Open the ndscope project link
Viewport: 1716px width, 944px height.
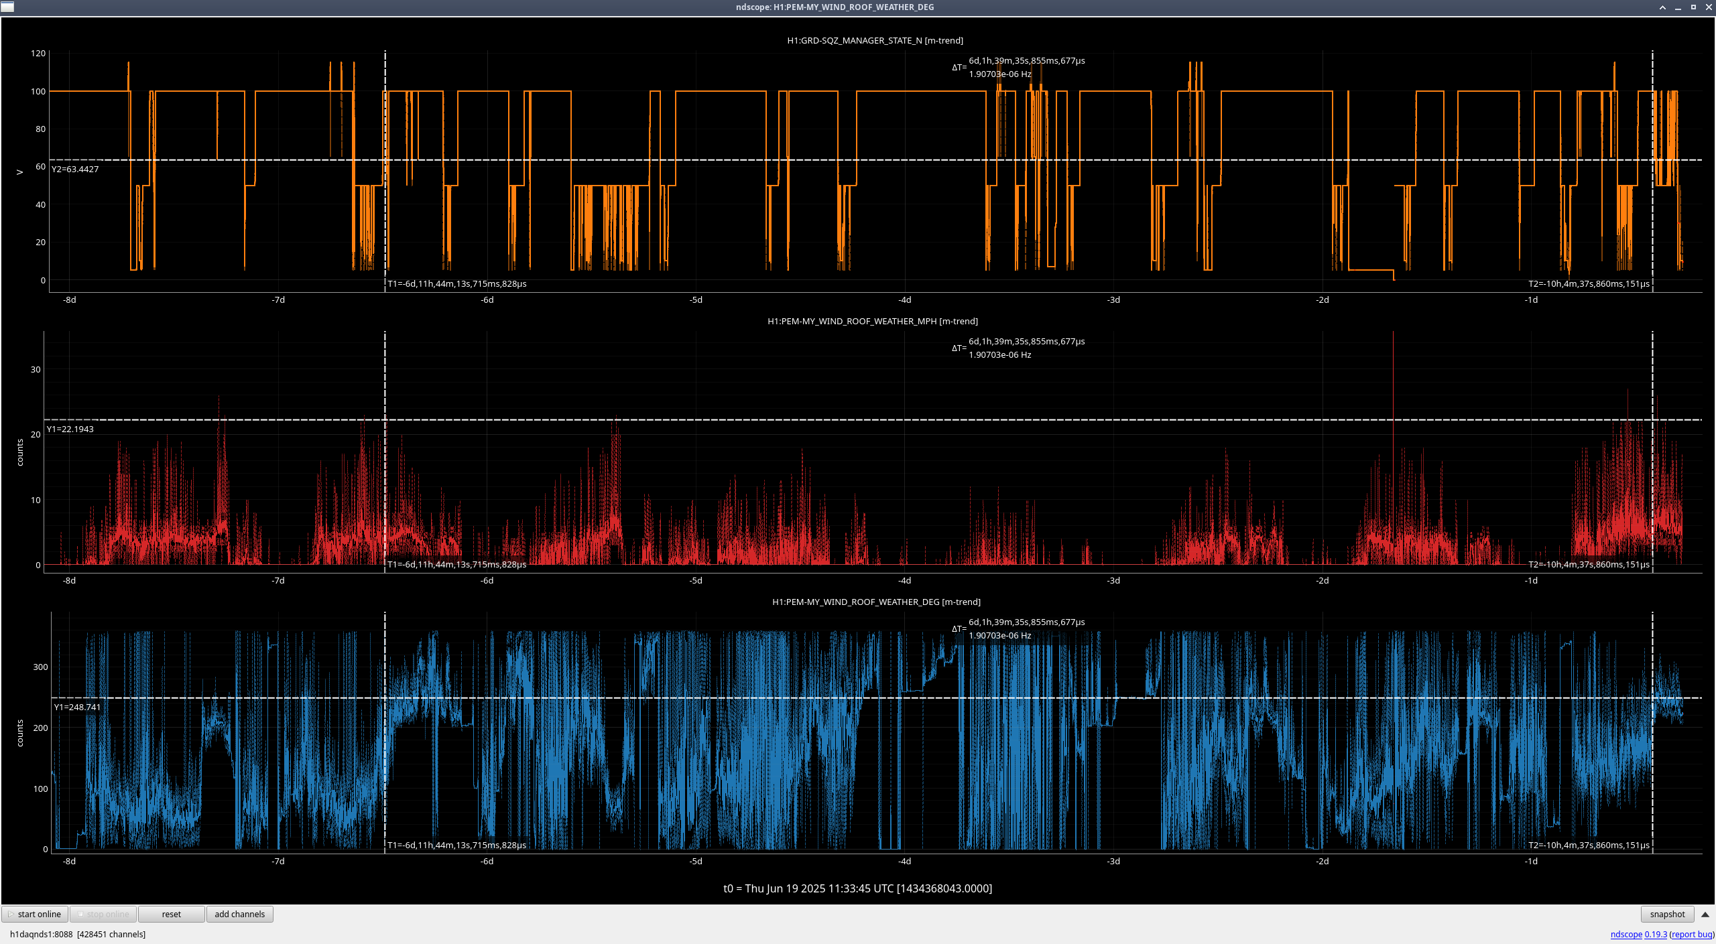coord(1626,934)
